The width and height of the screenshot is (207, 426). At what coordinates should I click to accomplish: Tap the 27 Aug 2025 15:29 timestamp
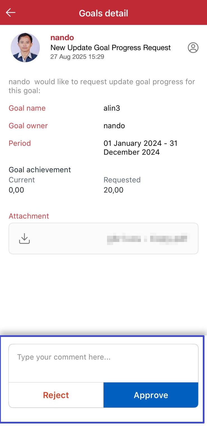tap(77, 57)
